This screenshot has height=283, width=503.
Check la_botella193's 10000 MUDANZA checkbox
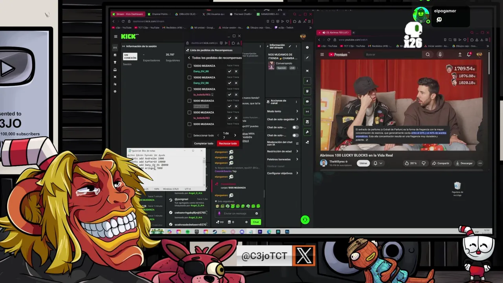coord(189,89)
